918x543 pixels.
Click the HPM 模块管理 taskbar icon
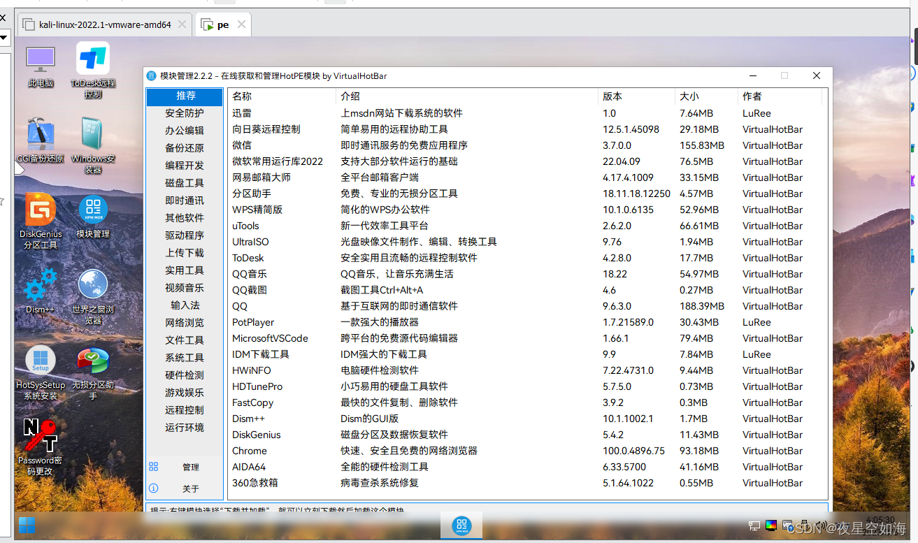point(460,526)
